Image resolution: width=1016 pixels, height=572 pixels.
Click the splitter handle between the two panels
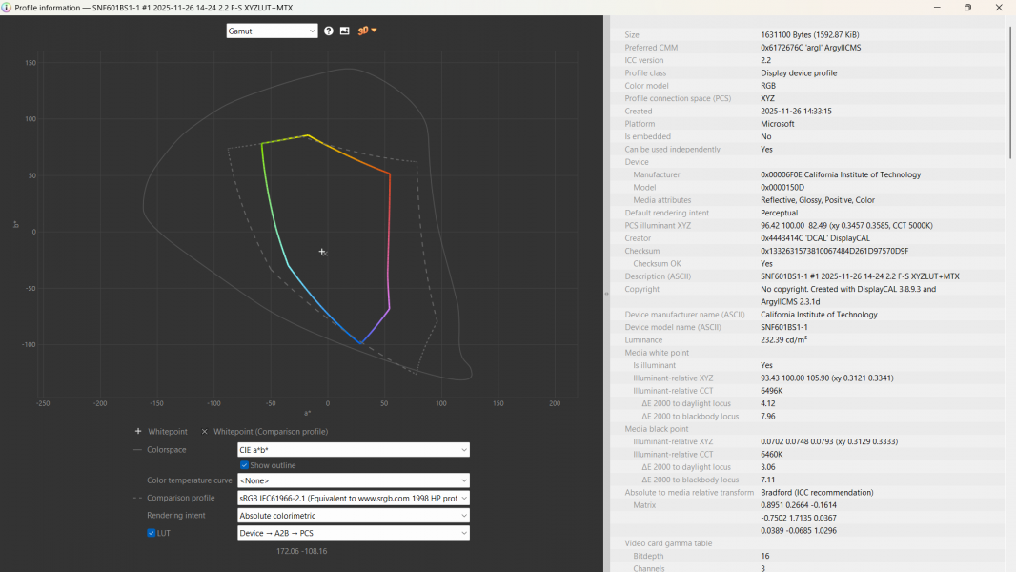(x=606, y=294)
